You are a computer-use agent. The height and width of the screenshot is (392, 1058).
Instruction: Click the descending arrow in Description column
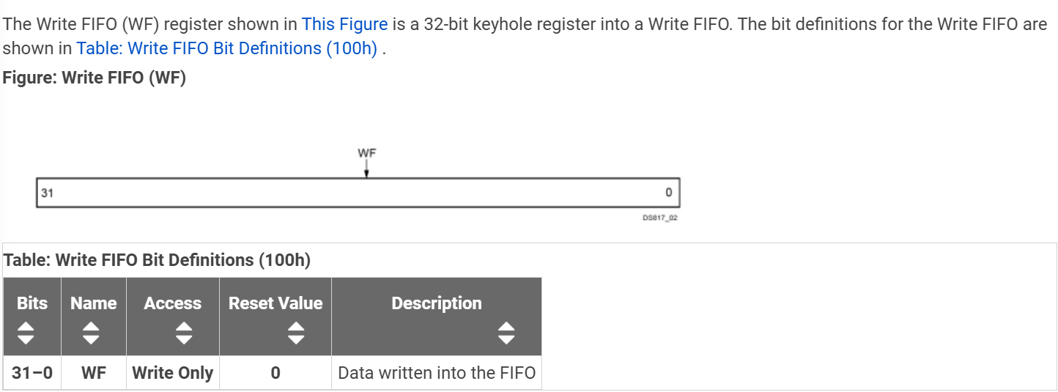(506, 339)
